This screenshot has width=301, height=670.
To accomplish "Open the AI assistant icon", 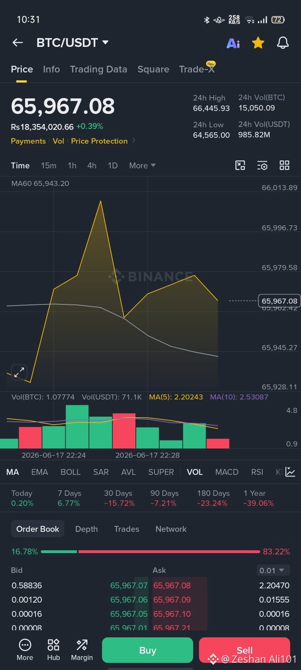I will (x=233, y=43).
